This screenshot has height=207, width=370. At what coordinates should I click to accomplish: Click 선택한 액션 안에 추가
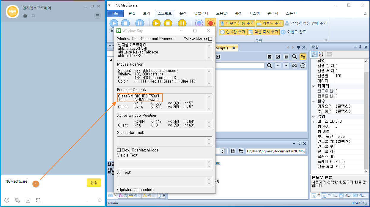(306, 23)
